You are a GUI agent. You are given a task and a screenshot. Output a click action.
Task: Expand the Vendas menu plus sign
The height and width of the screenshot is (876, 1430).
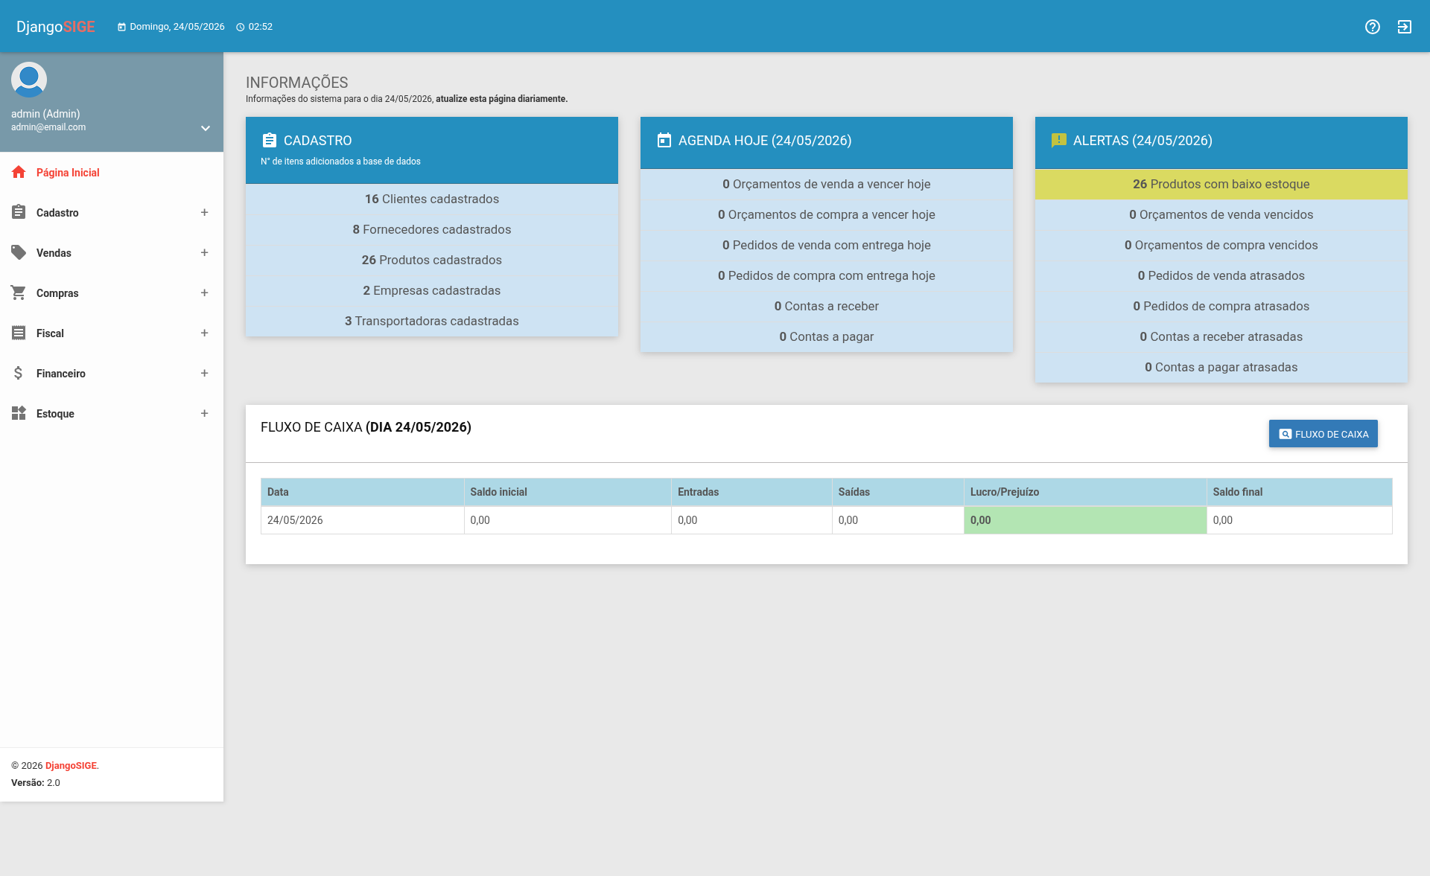(x=204, y=252)
